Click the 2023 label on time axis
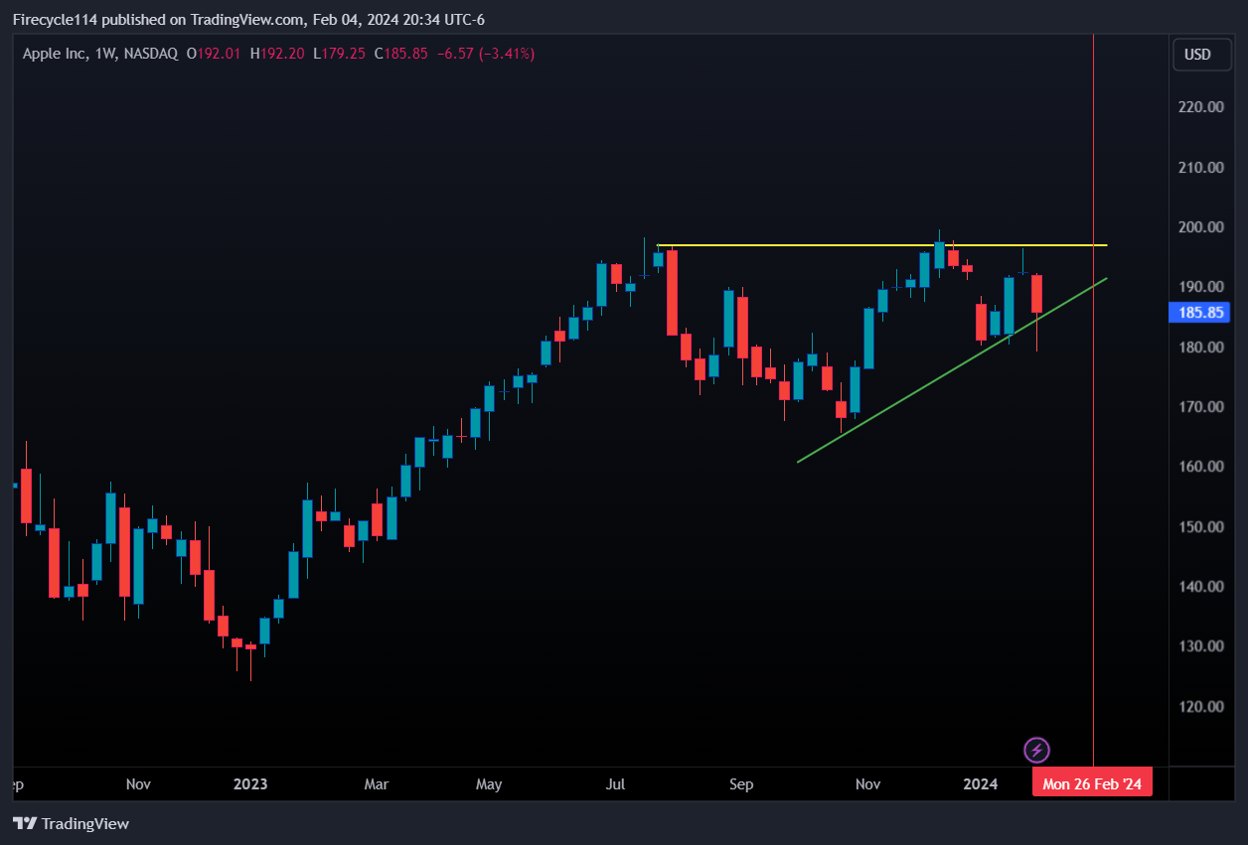Viewport: 1248px width, 845px height. tap(250, 783)
